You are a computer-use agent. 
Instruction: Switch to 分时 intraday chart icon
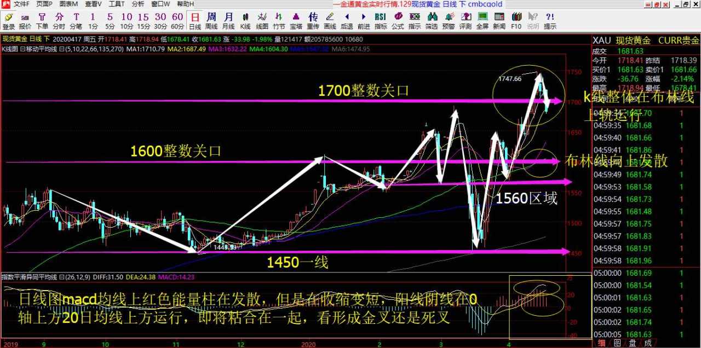pos(59,21)
